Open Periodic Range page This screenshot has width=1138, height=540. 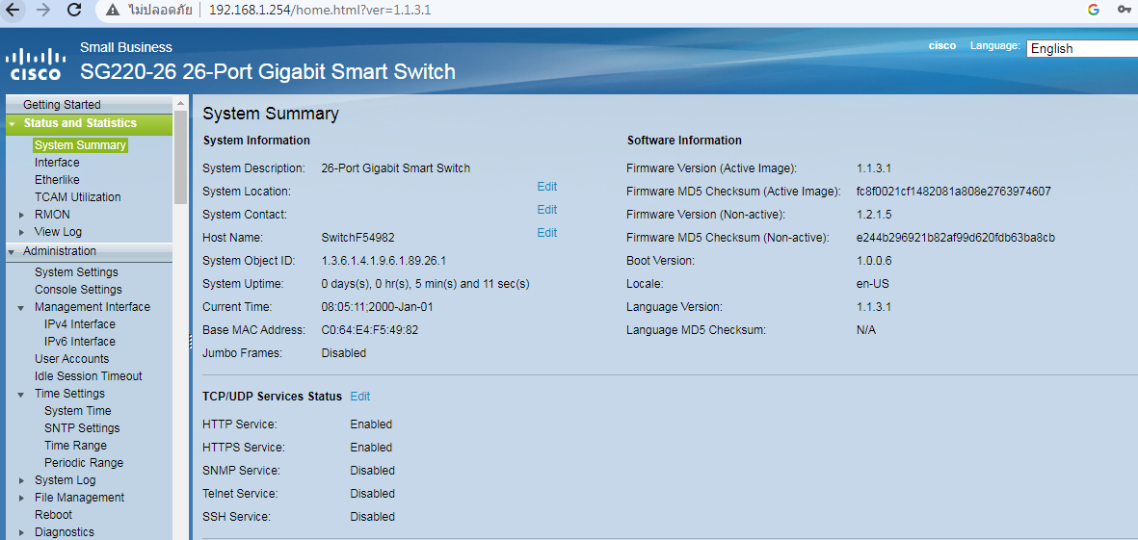84,463
